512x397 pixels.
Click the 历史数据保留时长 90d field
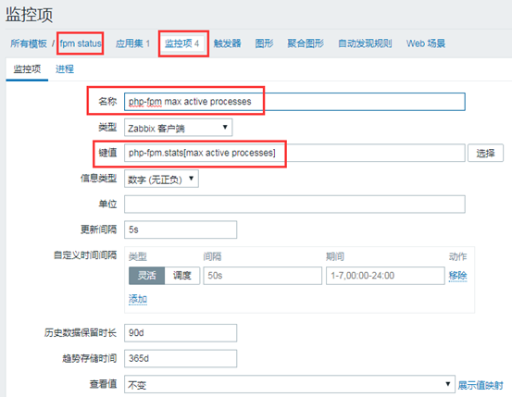(181, 332)
